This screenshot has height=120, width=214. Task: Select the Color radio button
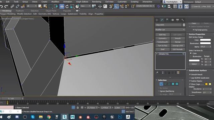[x=191, y=53]
